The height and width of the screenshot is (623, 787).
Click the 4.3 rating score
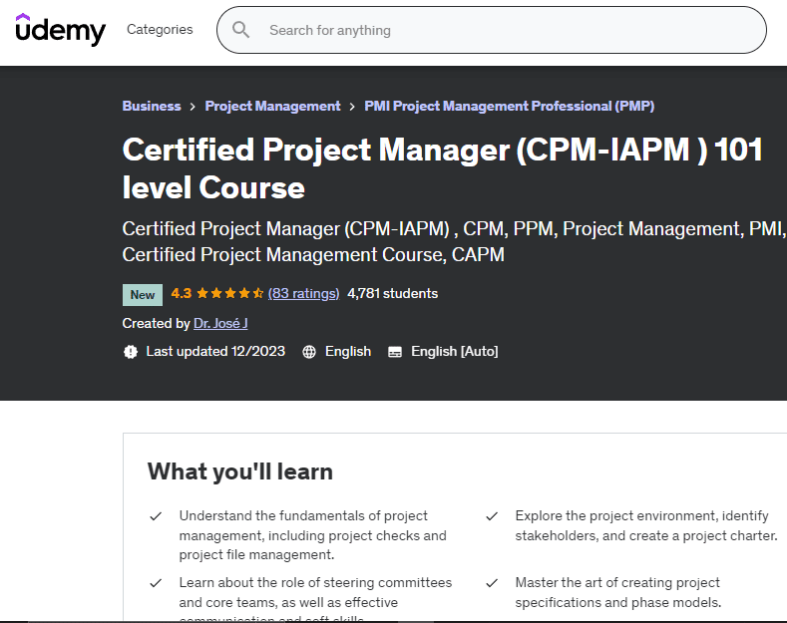181,294
